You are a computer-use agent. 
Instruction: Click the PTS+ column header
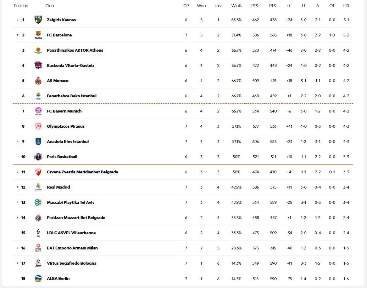(255, 6)
